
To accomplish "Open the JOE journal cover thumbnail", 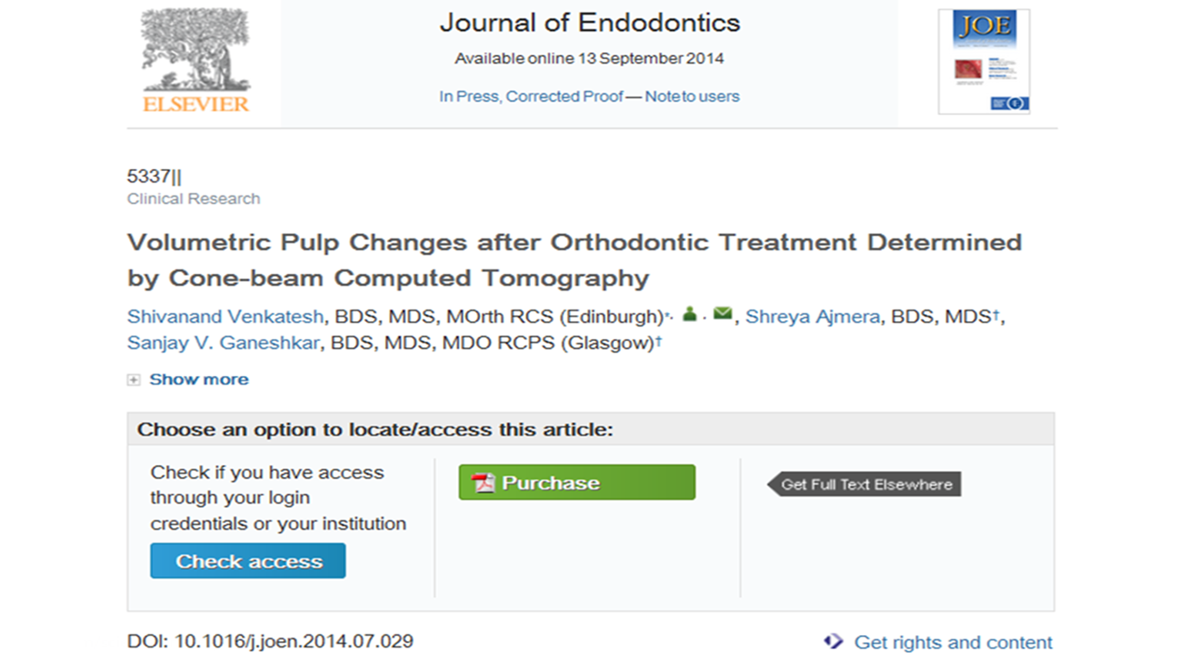I will point(983,61).
